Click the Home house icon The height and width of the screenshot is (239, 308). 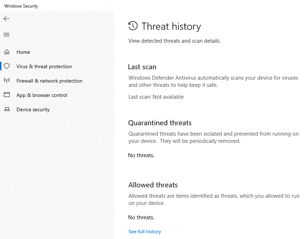coord(7,52)
